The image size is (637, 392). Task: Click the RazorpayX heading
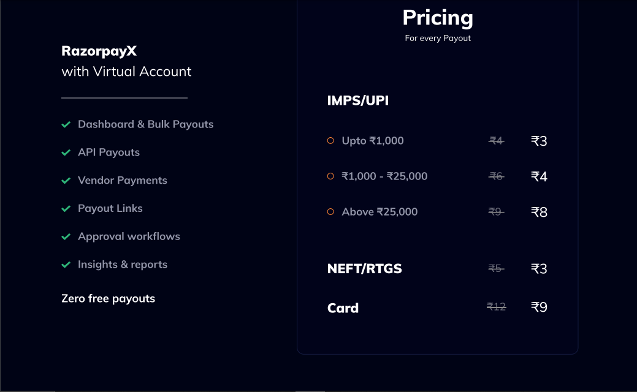click(99, 51)
